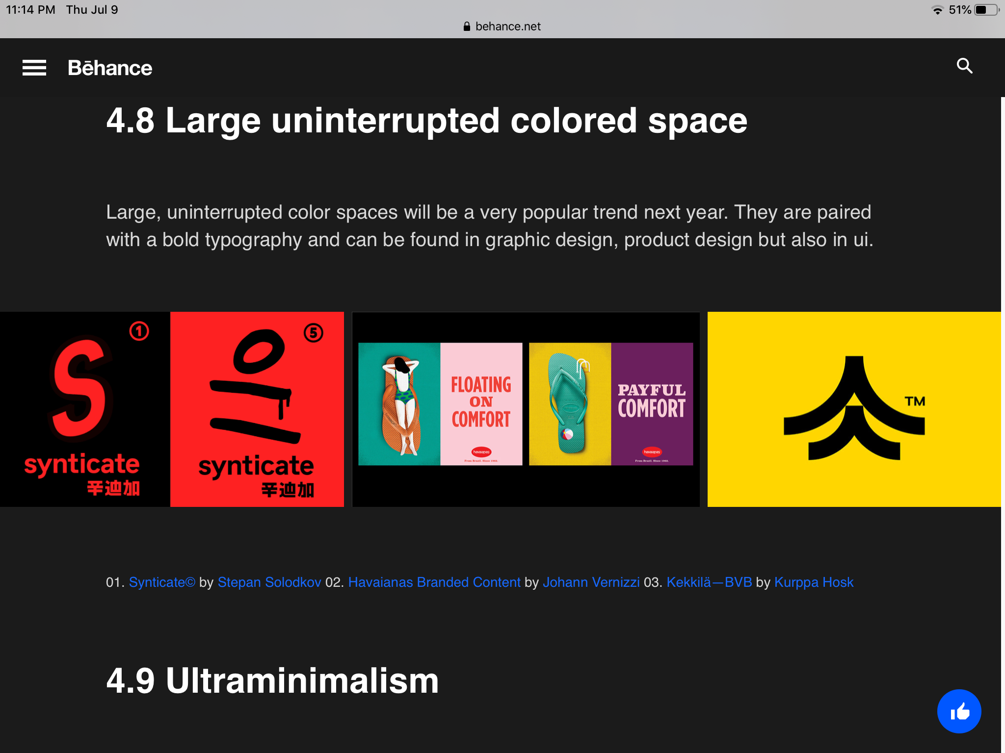Image resolution: width=1005 pixels, height=753 pixels.
Task: Tap the lock icon in address bar
Action: pyautogui.click(x=467, y=26)
